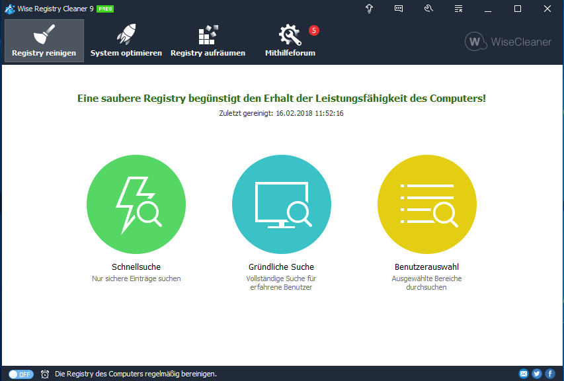Select the Registry reinigen tab

[x=44, y=40]
